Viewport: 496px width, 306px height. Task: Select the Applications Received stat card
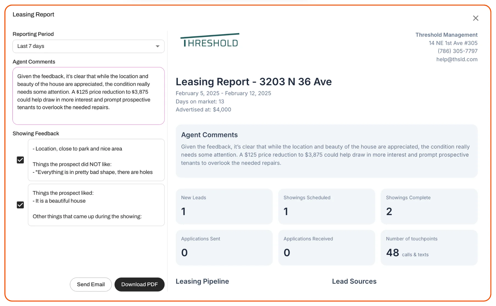pos(326,247)
